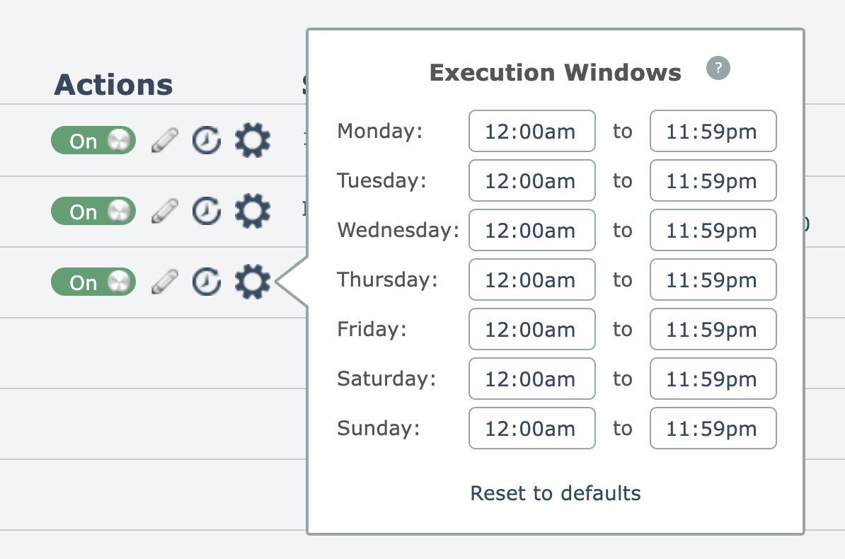Open the gear settings icon in first row

tap(252, 140)
